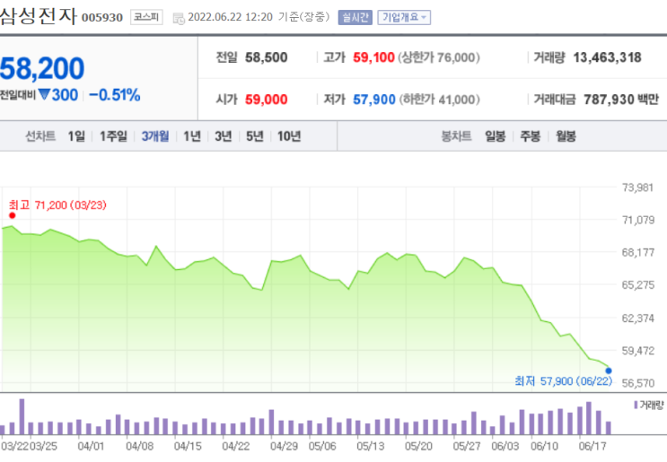Open the 주봉 weekly candle chart
Image resolution: width=667 pixels, height=462 pixels.
coord(531,136)
